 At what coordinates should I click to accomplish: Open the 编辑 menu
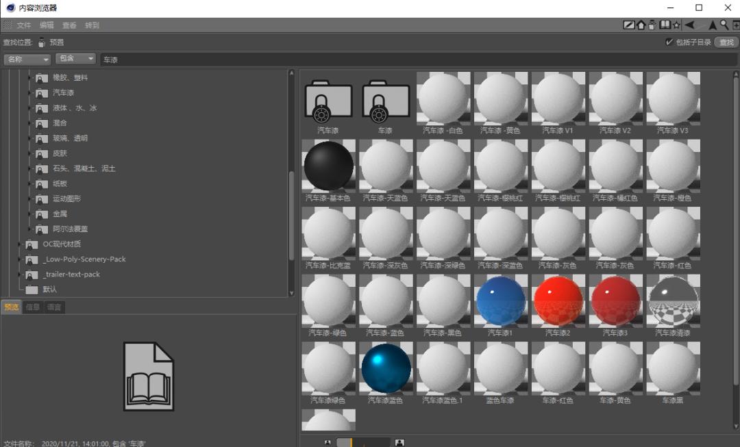click(x=47, y=25)
